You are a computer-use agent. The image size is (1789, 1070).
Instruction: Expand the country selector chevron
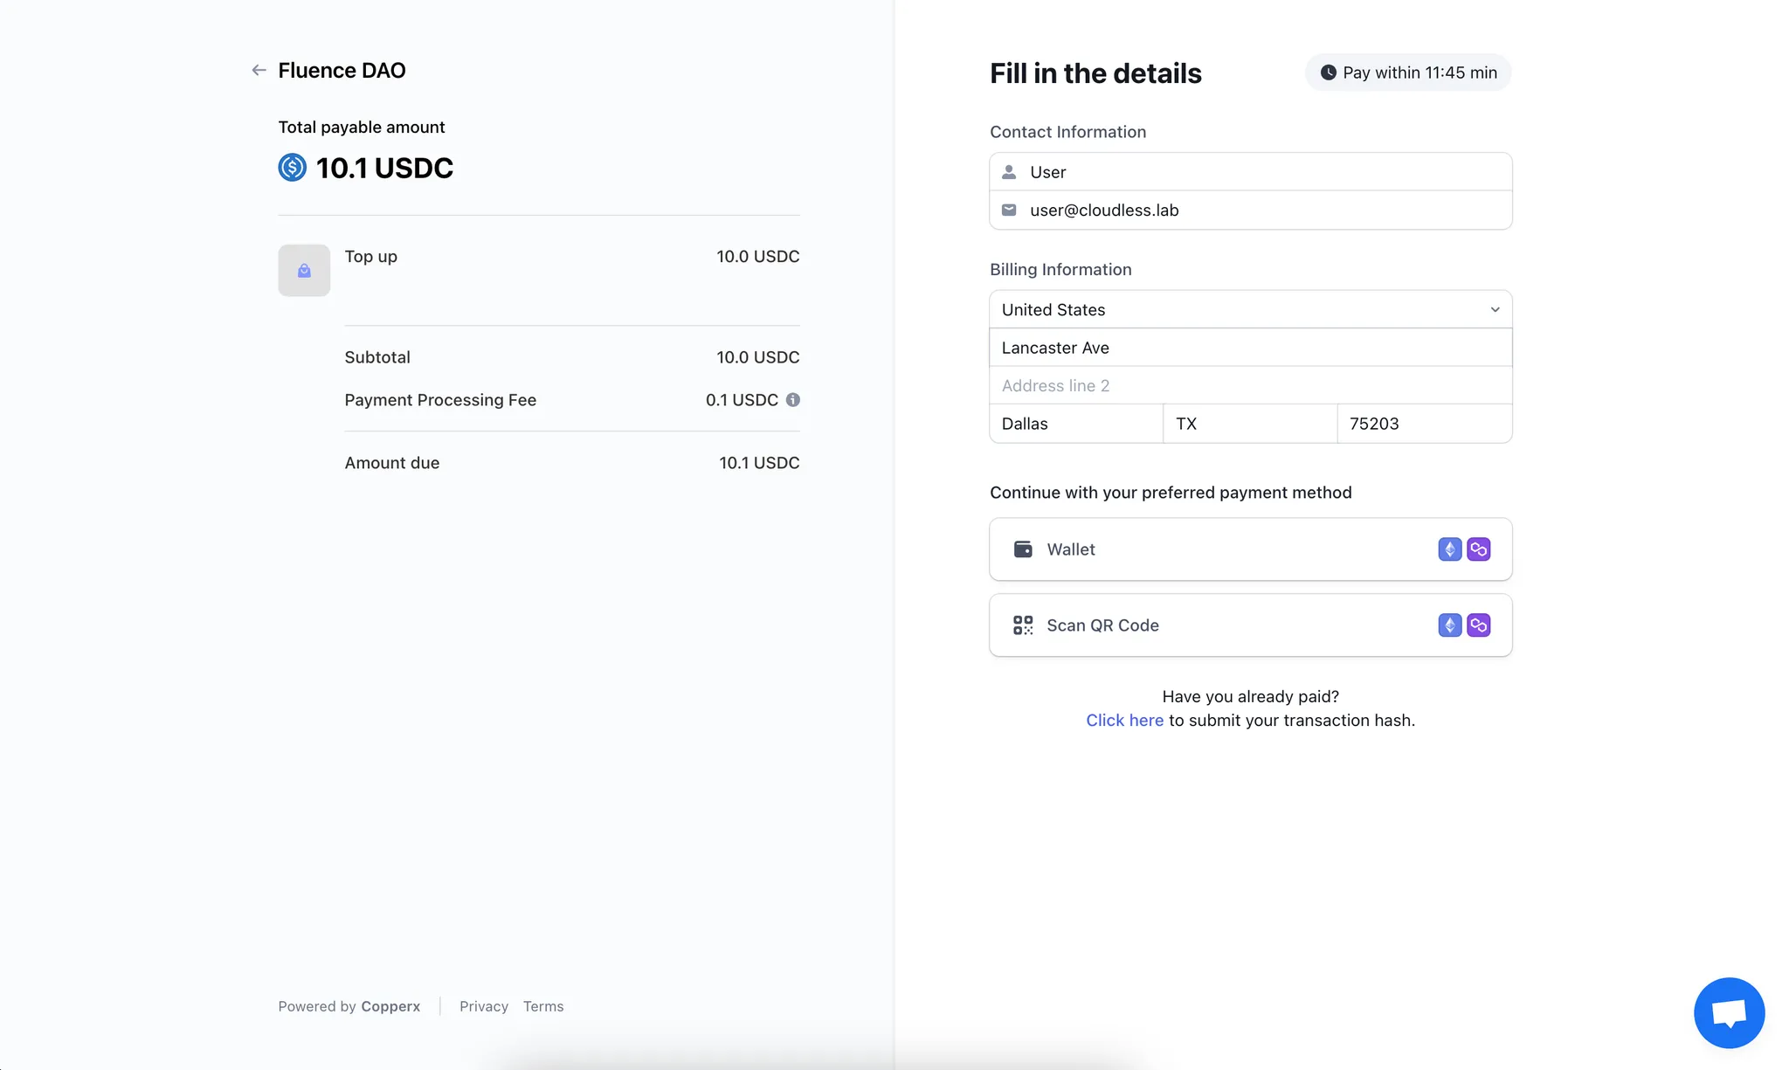[1495, 309]
